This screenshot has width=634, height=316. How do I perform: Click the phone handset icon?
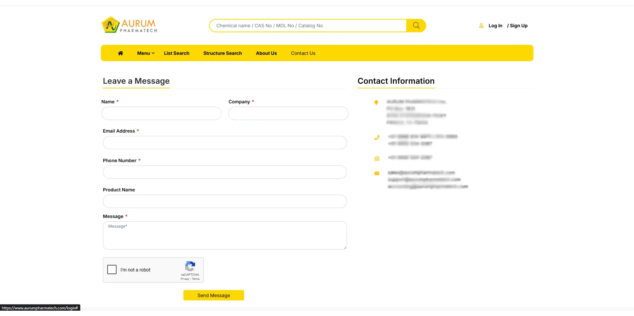coord(377,138)
